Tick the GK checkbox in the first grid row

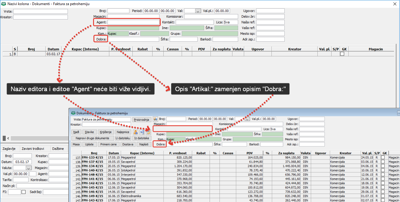click(342, 54)
